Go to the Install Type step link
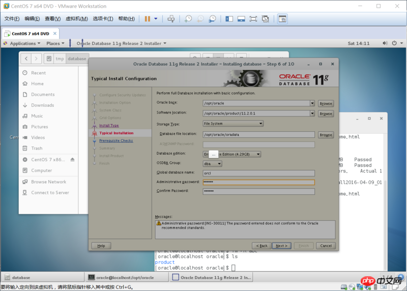Viewport: 407px width, 291px height. pos(109,125)
